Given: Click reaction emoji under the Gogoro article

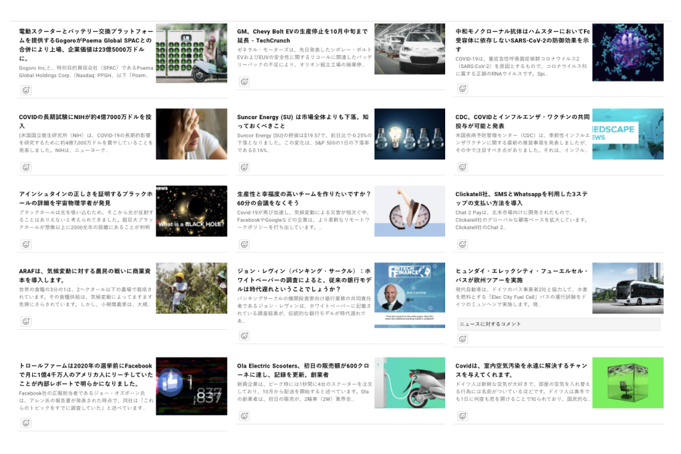Looking at the screenshot, I should click(26, 90).
